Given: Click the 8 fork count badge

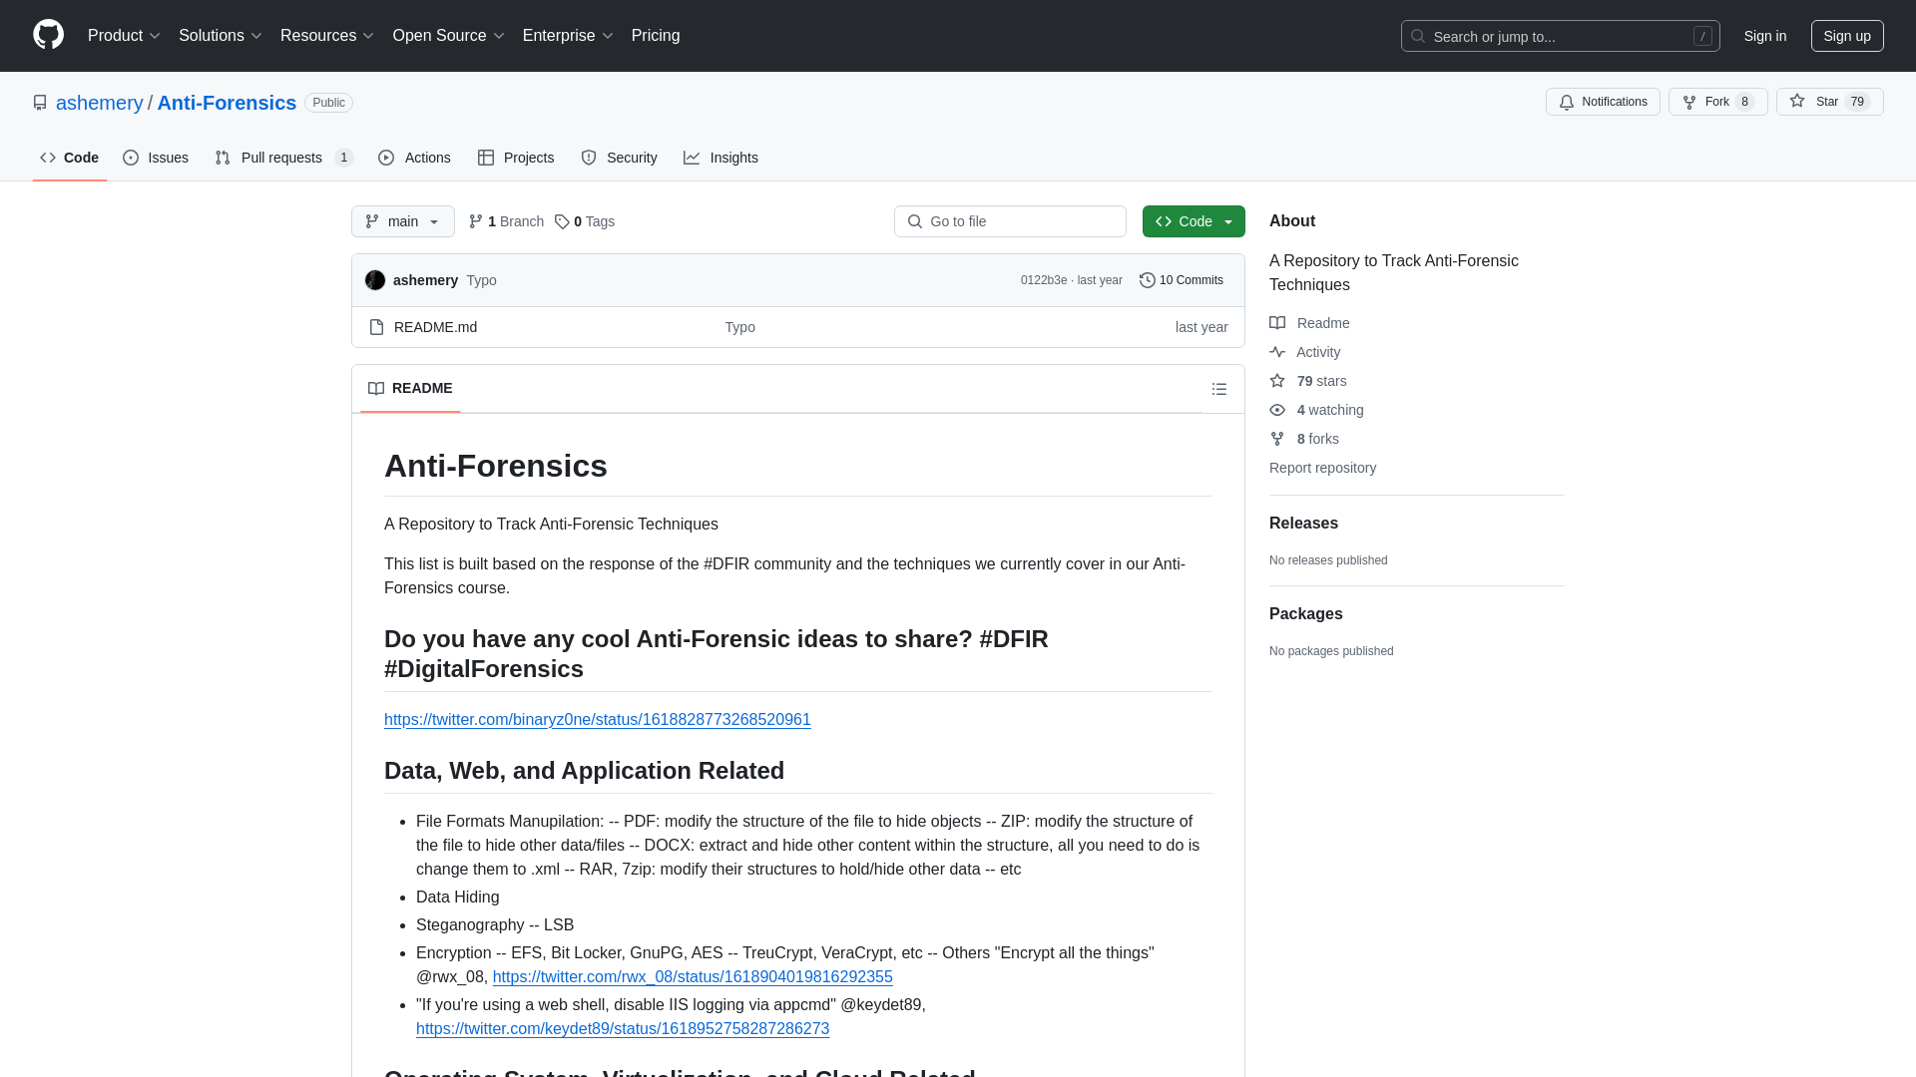Looking at the screenshot, I should (1744, 102).
